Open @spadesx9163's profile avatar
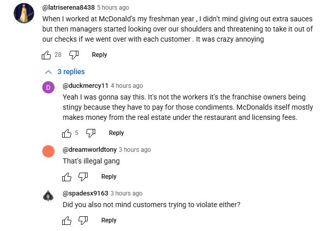 point(48,195)
